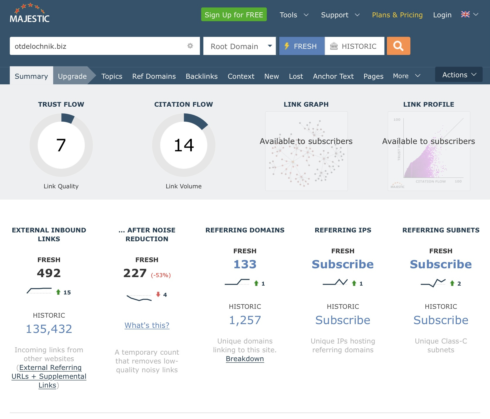
Task: Click Referring Domains fresh count 133
Action: [x=245, y=264]
